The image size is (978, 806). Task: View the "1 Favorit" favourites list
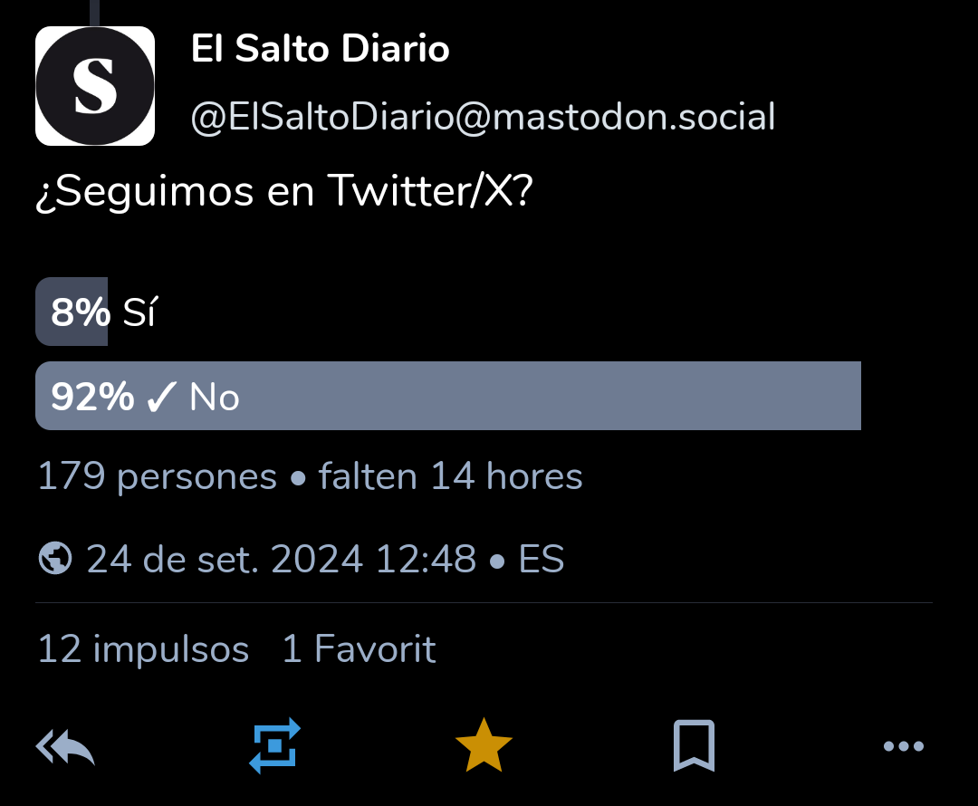tap(359, 649)
